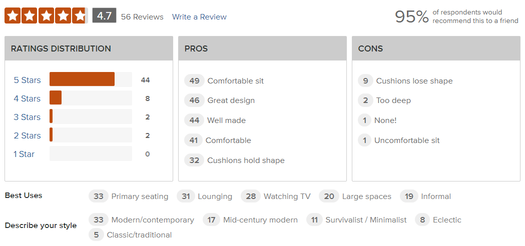Click the 5 Stars orange distribution bar
This screenshot has height=246, width=525.
82,79
